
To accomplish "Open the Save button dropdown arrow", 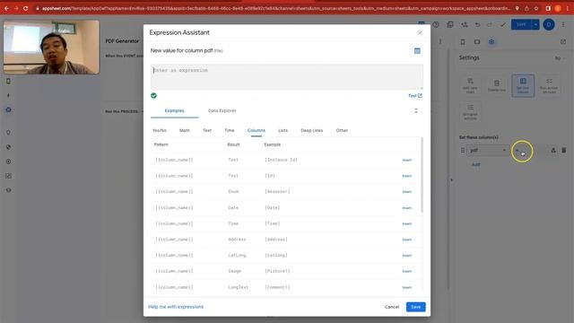I will 535,24.
